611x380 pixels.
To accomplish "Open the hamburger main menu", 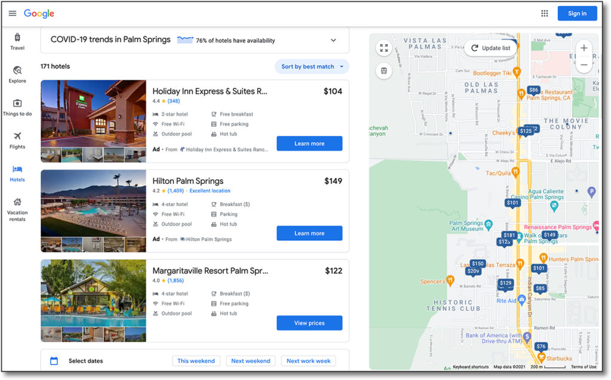I will point(13,13).
